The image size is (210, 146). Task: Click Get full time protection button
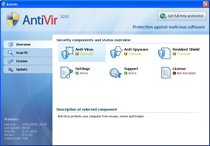(182, 16)
